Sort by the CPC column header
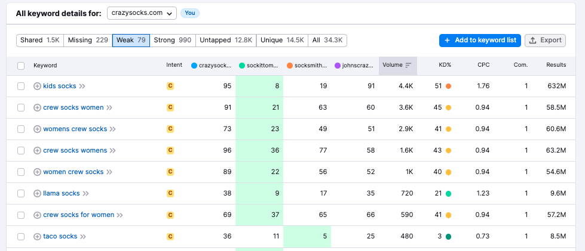Screen dimensions: 585x251 [483, 65]
